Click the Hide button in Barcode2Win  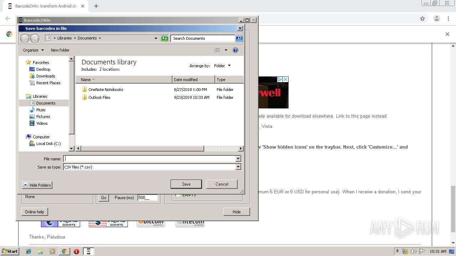point(237,212)
